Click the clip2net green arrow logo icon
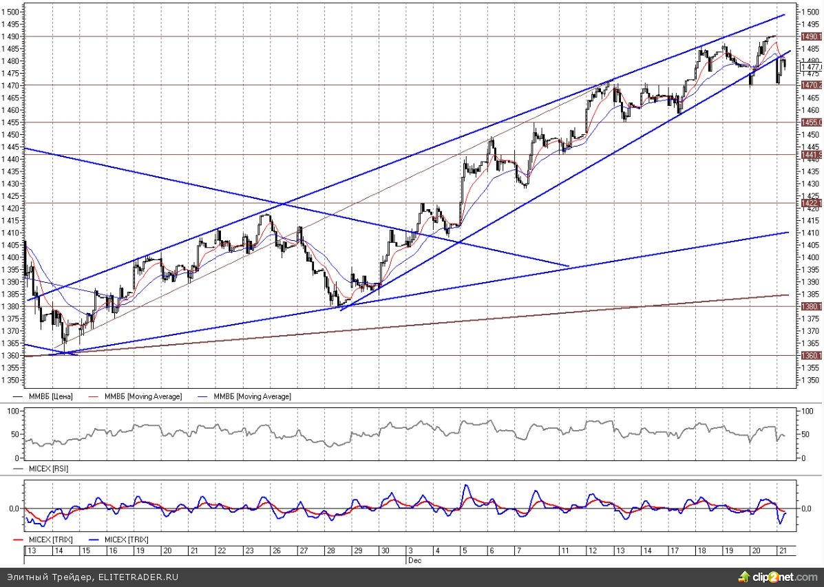Viewport: 824px width, 587px height. click(744, 575)
